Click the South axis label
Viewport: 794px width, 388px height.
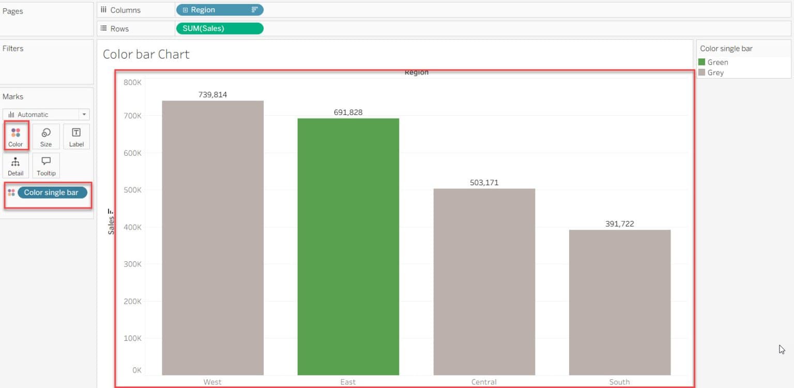point(620,382)
